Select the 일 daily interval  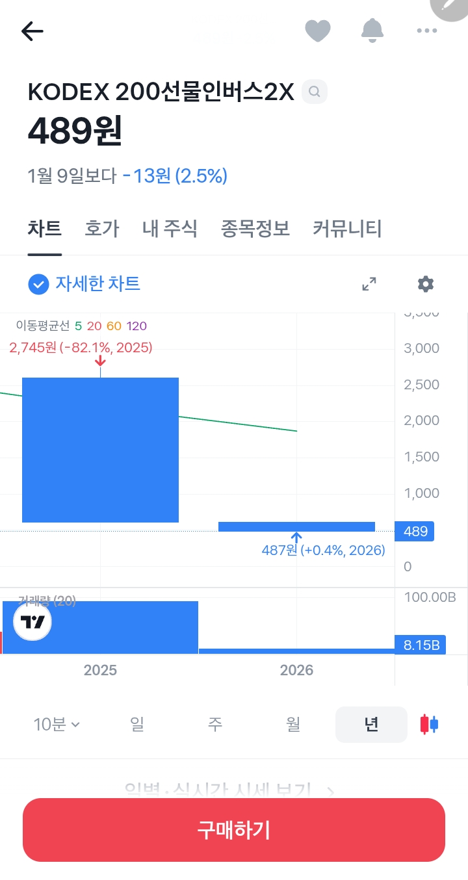point(137,724)
